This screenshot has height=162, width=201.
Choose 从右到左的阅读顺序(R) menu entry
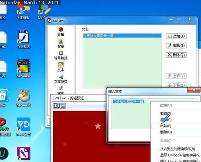pos(176,149)
